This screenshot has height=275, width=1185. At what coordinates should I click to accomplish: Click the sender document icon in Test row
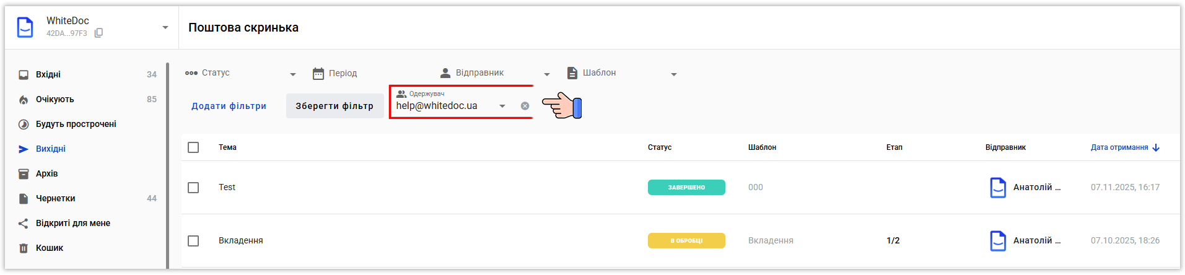click(998, 187)
